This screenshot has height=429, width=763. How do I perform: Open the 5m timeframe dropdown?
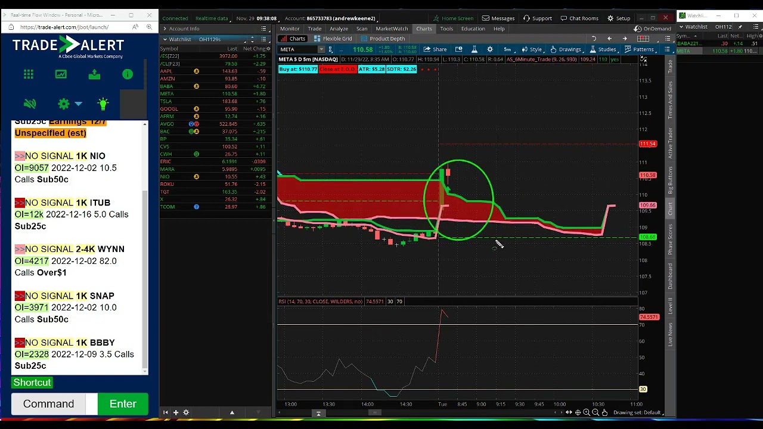(x=507, y=49)
